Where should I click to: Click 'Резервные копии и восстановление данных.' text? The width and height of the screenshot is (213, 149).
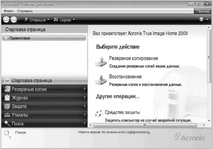click(145, 85)
